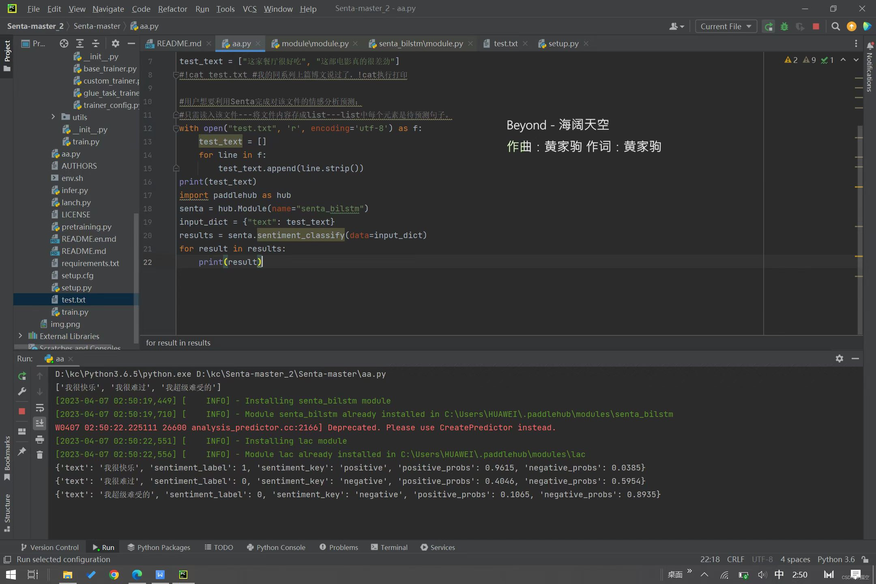Open Chrome from the Windows taskbar

point(114,575)
